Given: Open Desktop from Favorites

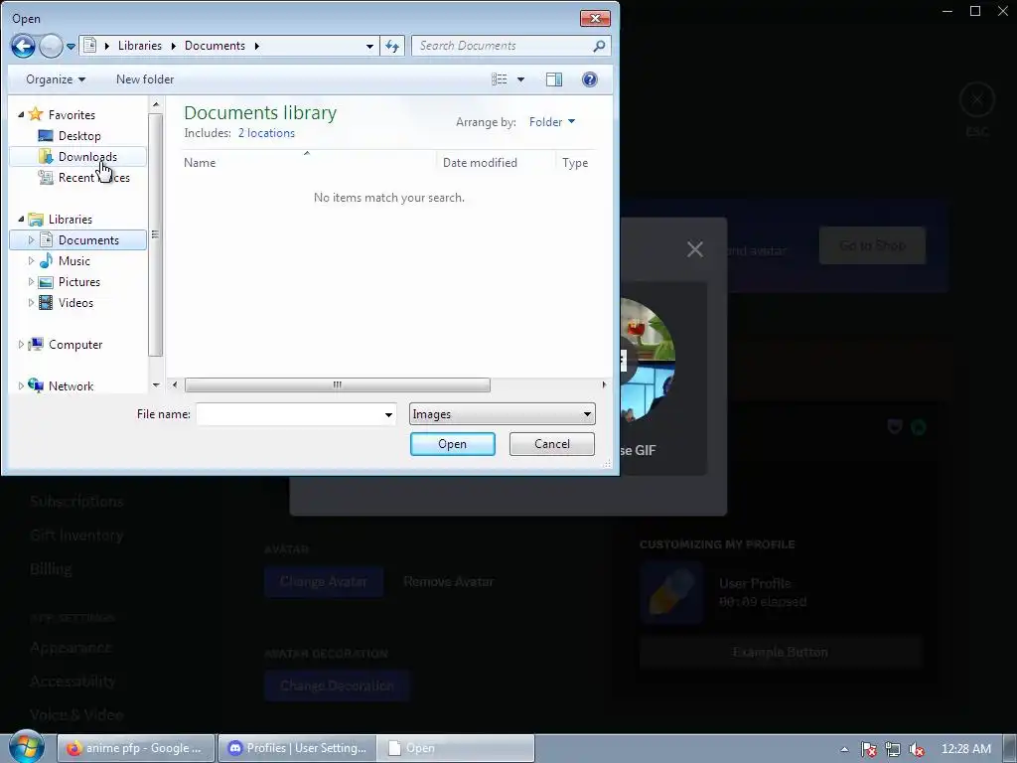Looking at the screenshot, I should click(79, 135).
